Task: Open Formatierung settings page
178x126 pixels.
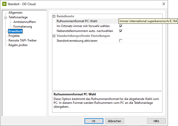Action: [x=23, y=27]
